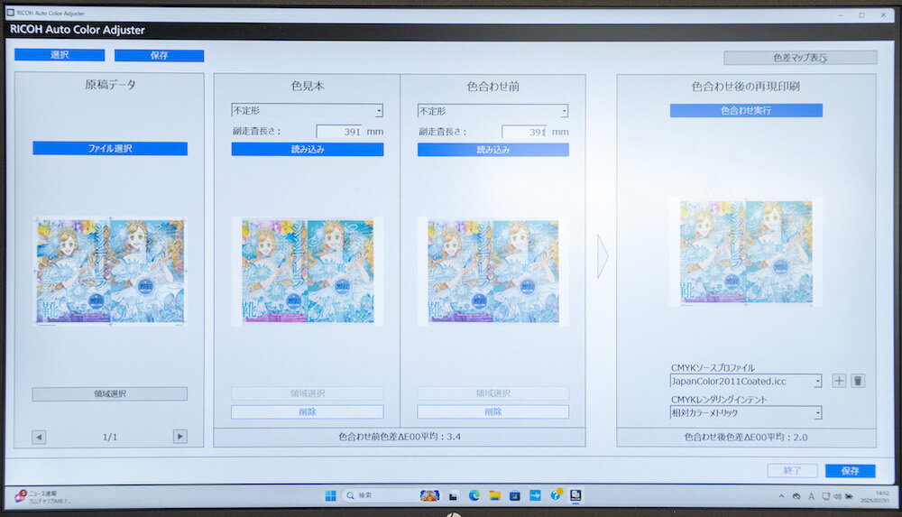
Task: Select the 色合わせ前 preview thumbnail
Action: (x=493, y=272)
